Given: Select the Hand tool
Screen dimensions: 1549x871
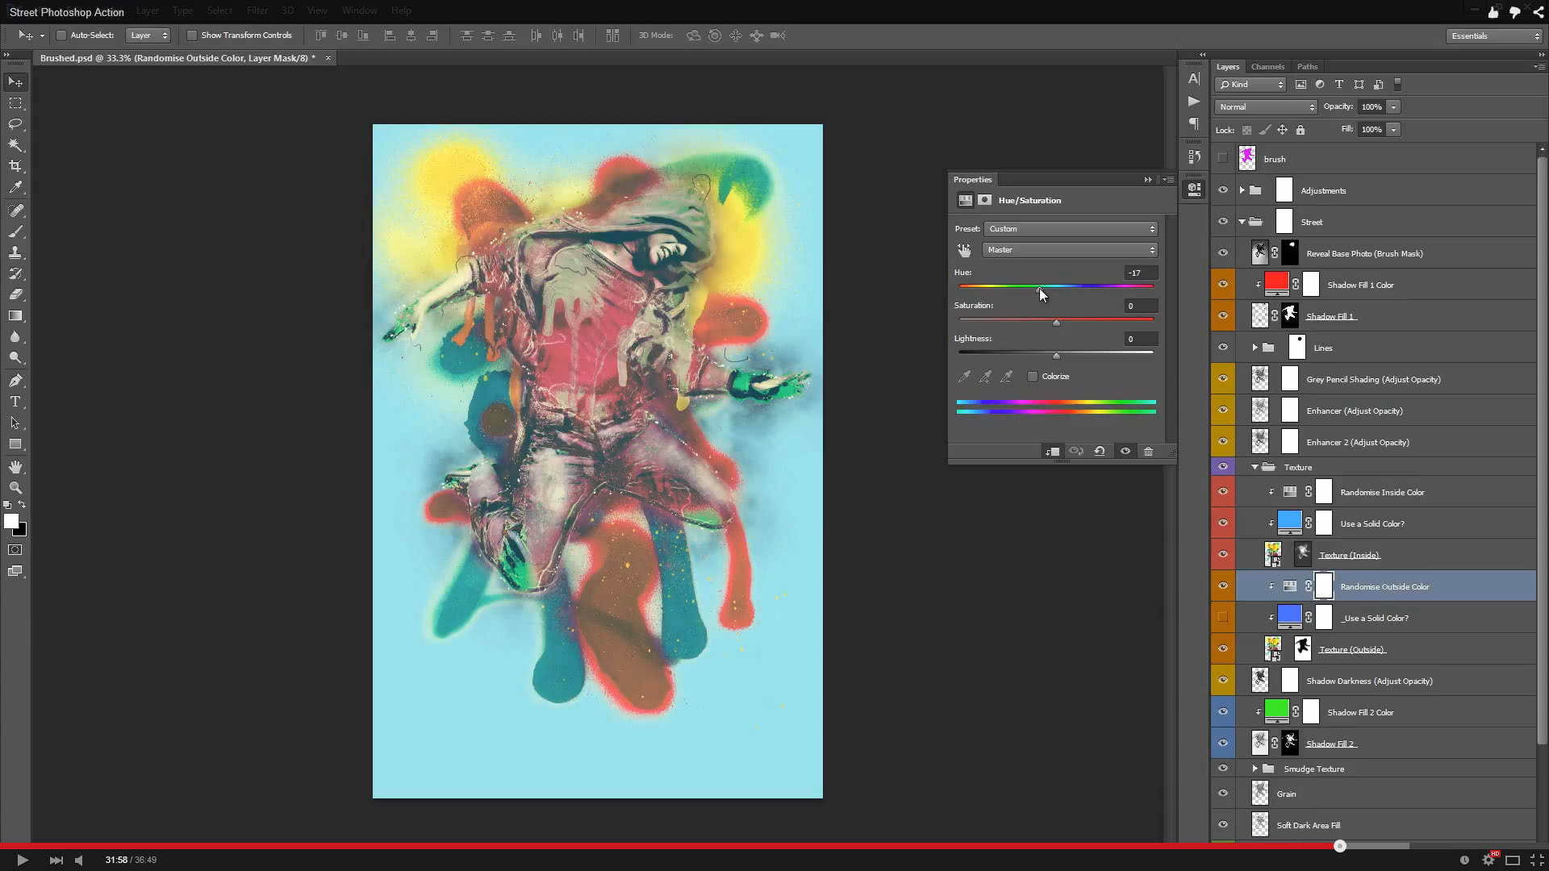Looking at the screenshot, I should click(x=15, y=467).
